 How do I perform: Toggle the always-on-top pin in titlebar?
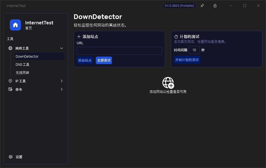tap(202, 6)
